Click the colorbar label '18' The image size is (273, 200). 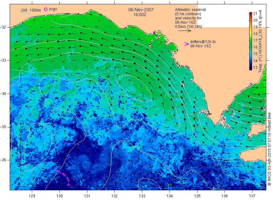255,34
